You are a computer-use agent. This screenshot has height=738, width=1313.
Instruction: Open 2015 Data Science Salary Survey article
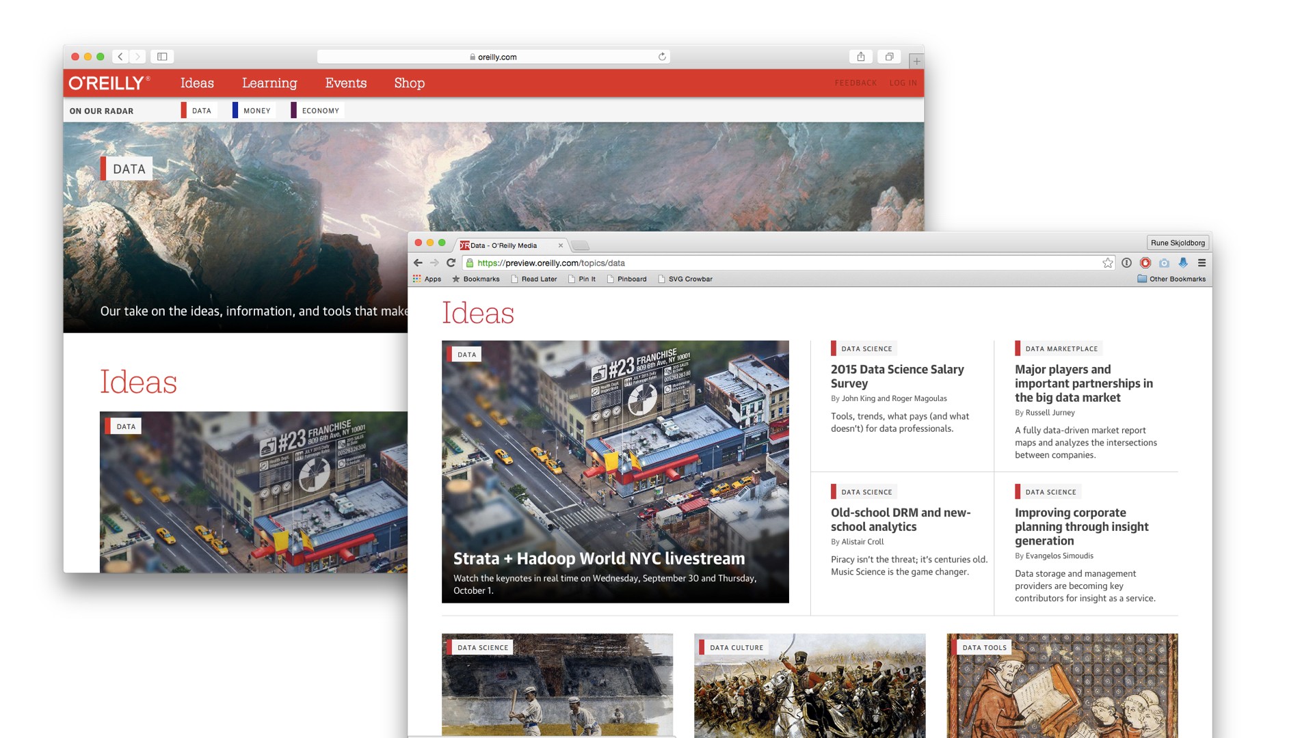click(x=897, y=377)
